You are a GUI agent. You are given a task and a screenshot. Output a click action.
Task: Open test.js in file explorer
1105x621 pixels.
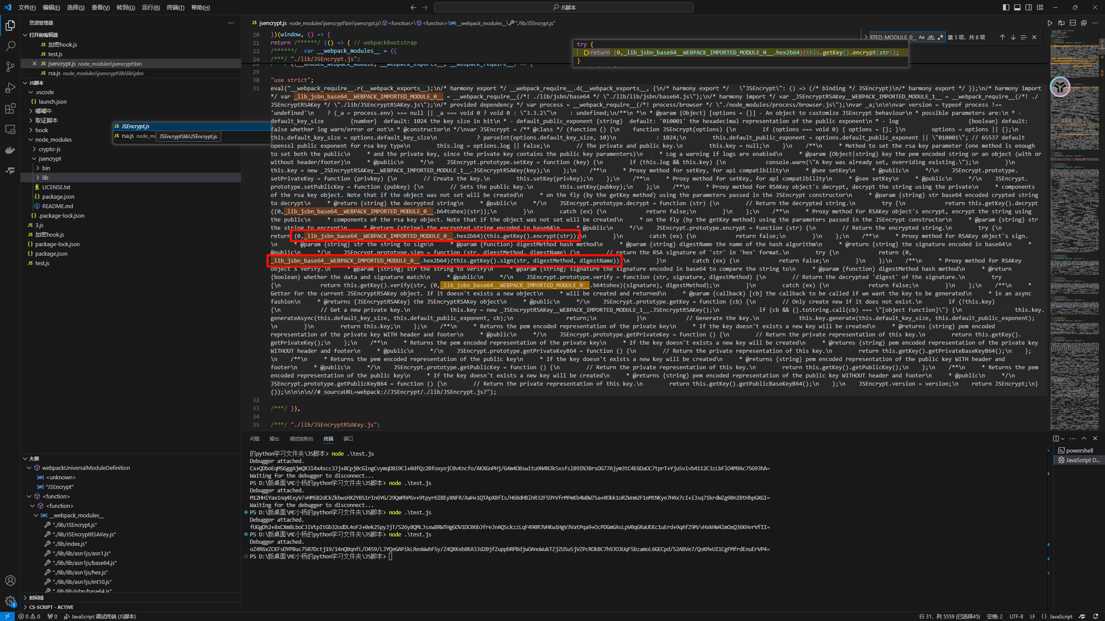[x=42, y=263]
